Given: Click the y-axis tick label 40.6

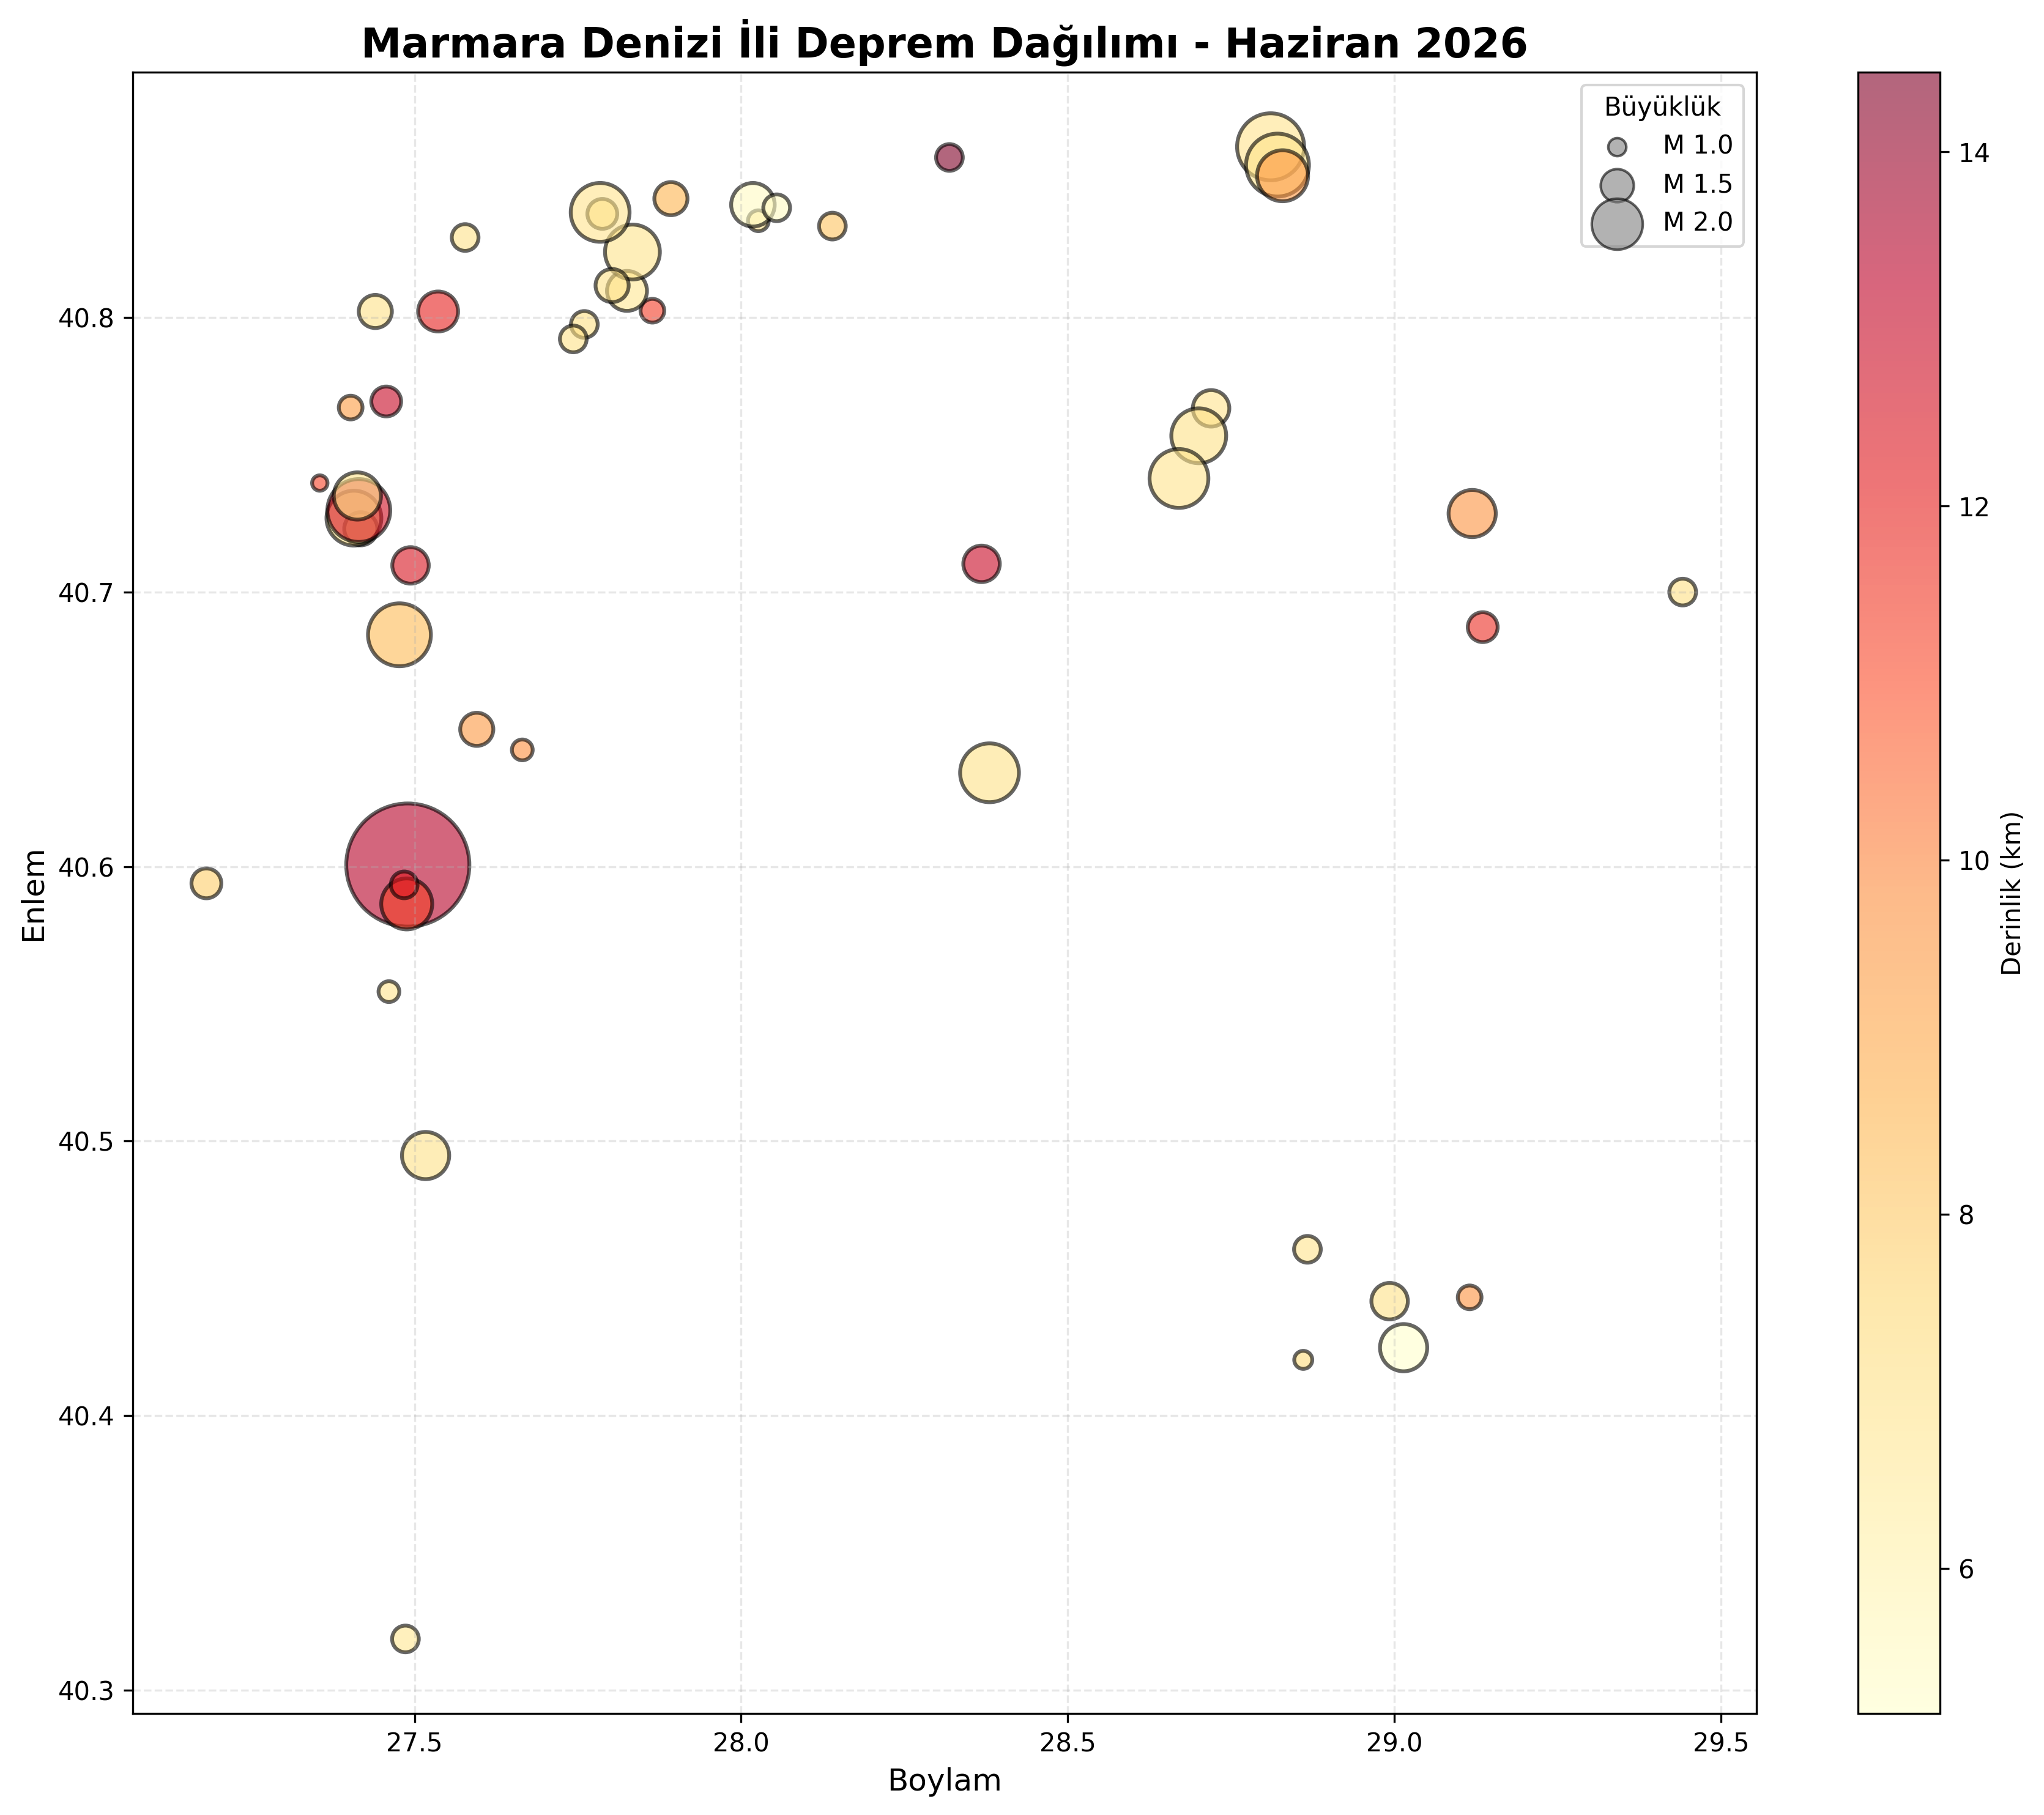Looking at the screenshot, I should [x=87, y=868].
